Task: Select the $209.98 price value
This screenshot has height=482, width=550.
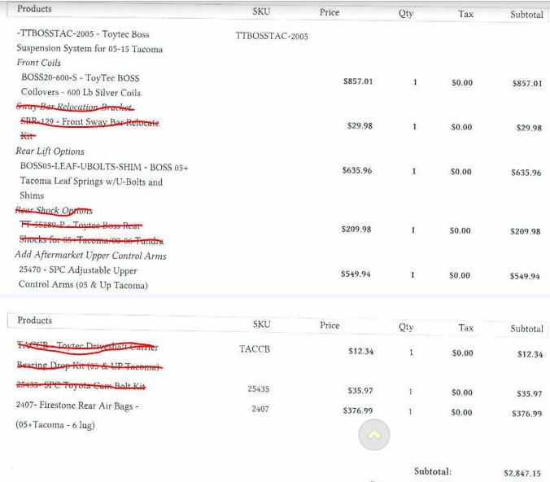Action: coord(356,230)
